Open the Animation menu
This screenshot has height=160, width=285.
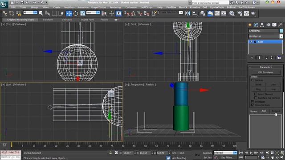click(x=83, y=7)
